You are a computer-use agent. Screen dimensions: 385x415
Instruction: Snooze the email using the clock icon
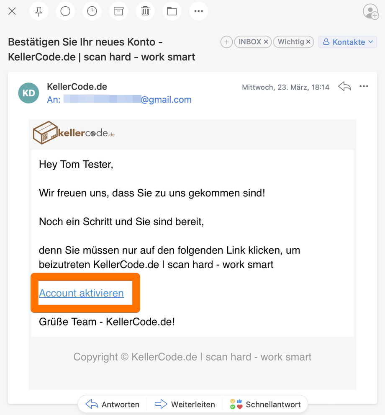tap(92, 11)
